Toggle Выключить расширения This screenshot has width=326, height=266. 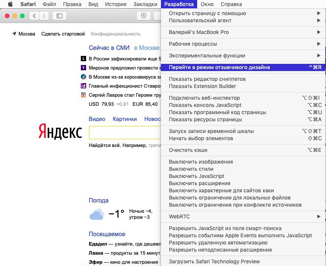[x=243, y=183]
